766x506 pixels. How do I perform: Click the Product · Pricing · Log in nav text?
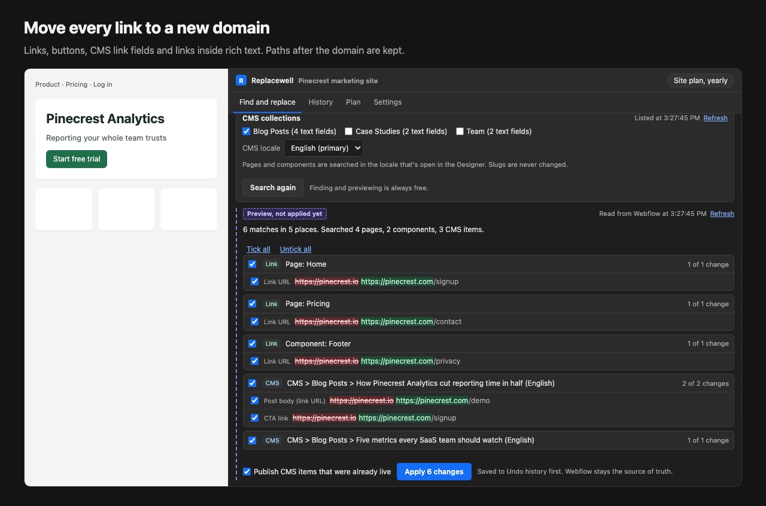pos(74,84)
